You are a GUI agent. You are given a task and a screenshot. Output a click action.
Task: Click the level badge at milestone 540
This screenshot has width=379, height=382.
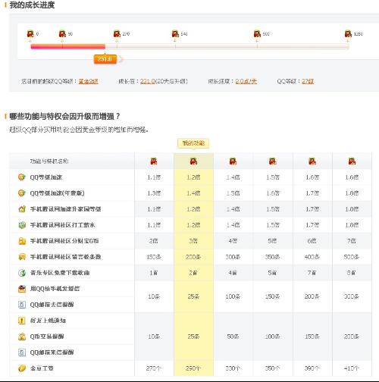[175, 33]
